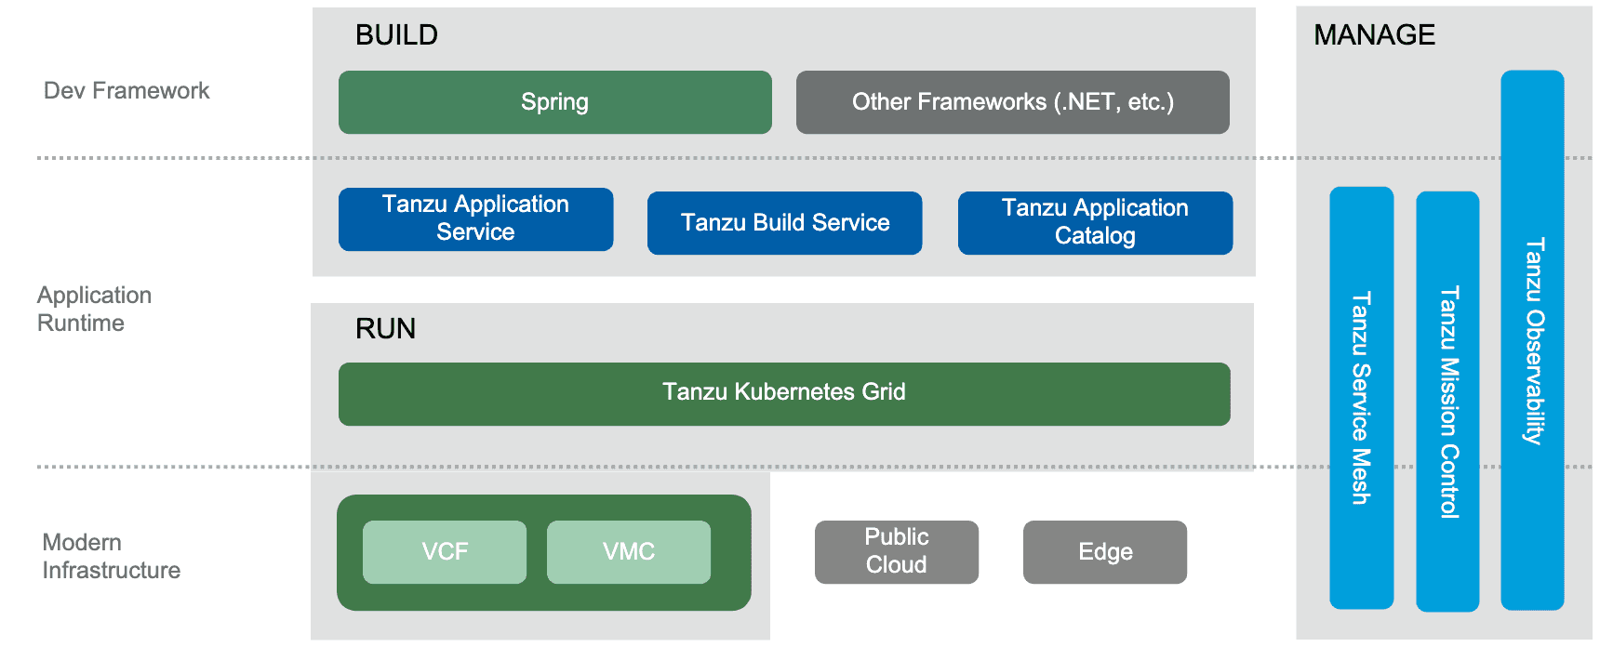Select Tanzu Application Catalog block

click(1096, 223)
